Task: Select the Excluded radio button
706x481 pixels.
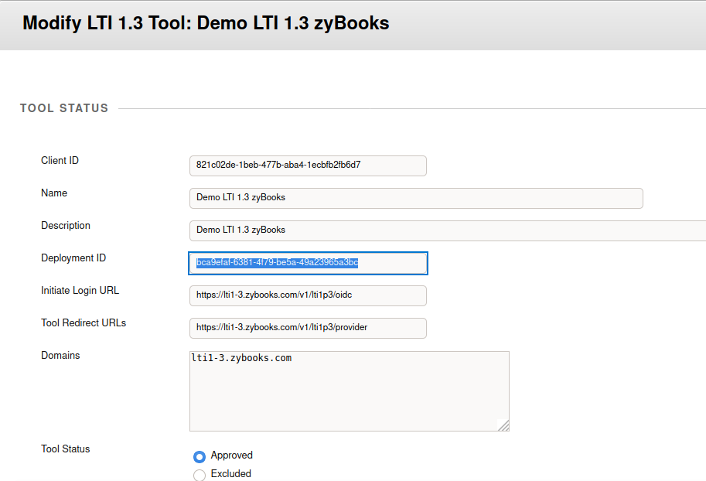Action: pyautogui.click(x=200, y=475)
